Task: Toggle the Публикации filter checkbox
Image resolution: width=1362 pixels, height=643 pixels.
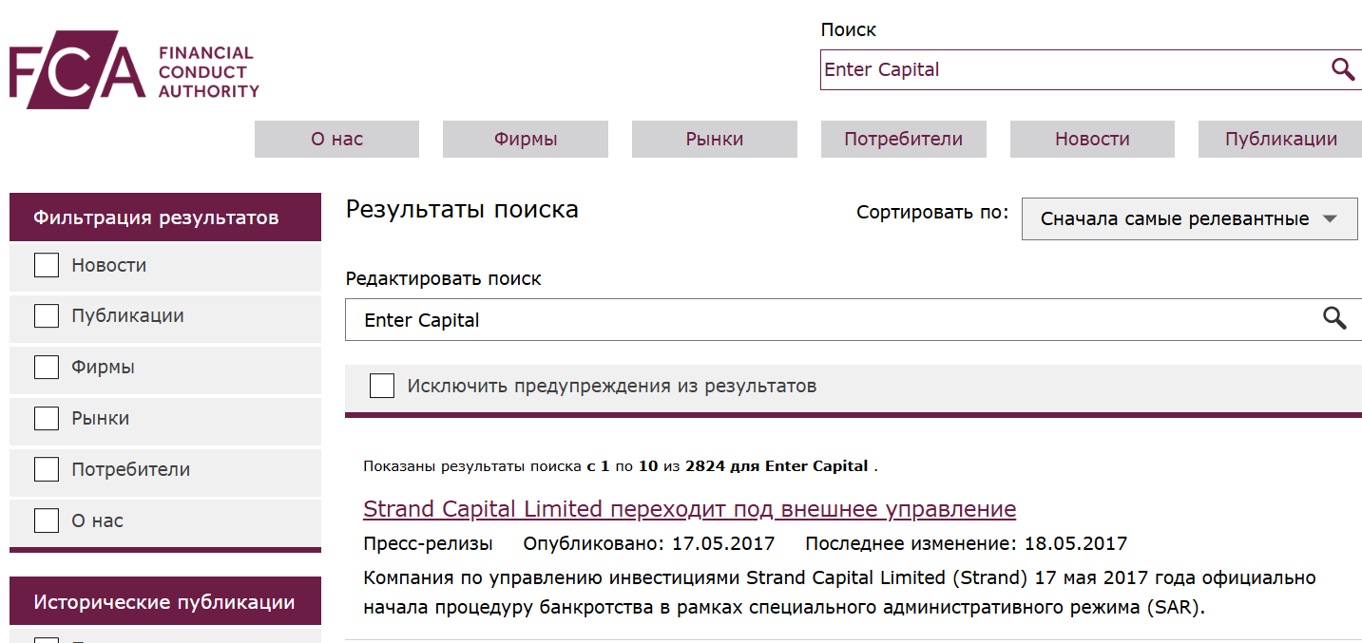Action: pos(46,315)
